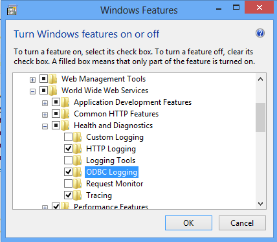
Task: Click the Common HTTP Features folder icon
Action: (x=65, y=114)
